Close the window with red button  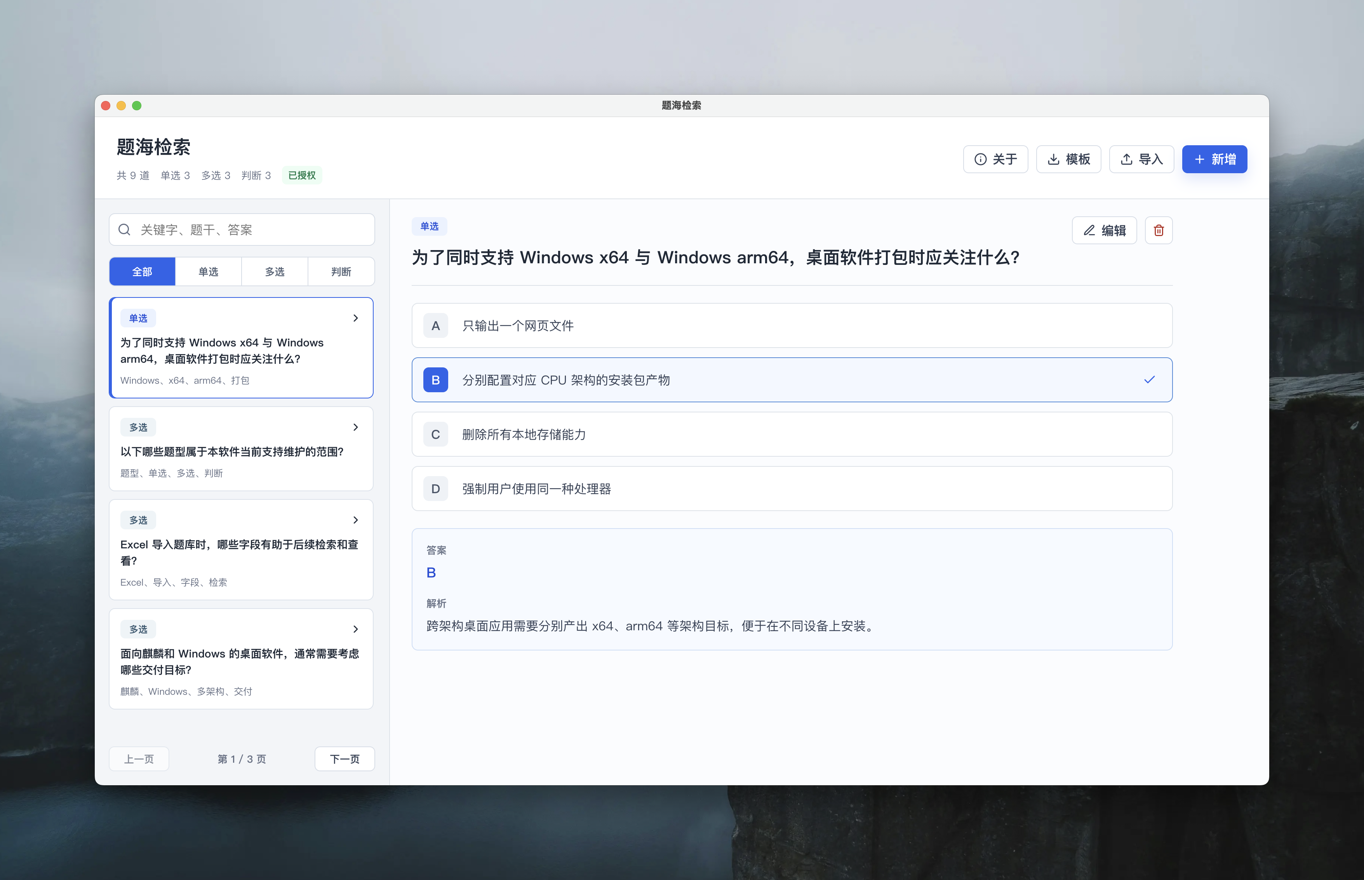click(x=106, y=106)
